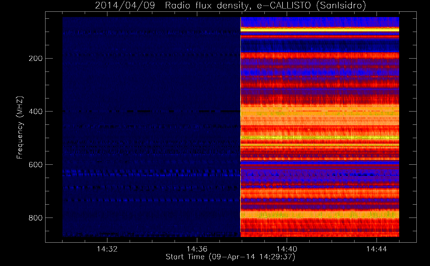This screenshot has width=430, height=266.
Task: Click the 800 frequency tick label
Action: tap(35, 218)
